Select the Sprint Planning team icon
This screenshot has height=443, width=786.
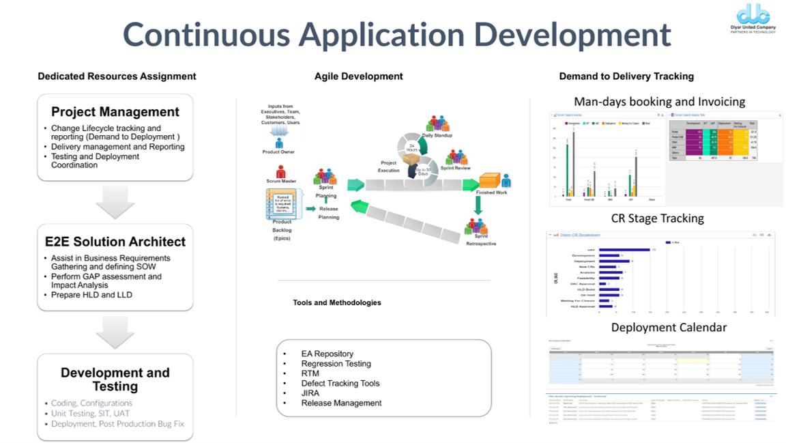tap(325, 176)
